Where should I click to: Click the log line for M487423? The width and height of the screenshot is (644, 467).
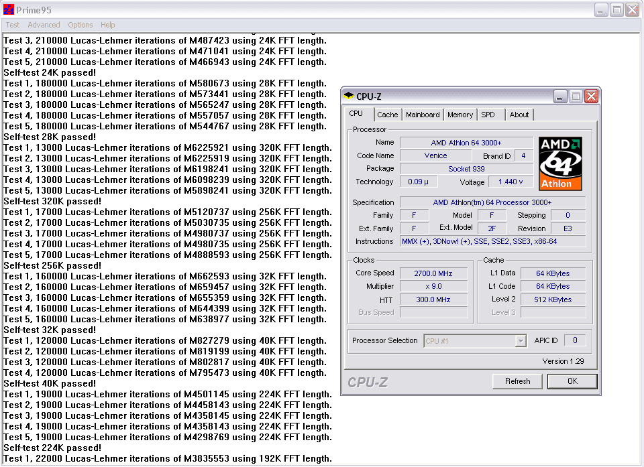pos(165,41)
